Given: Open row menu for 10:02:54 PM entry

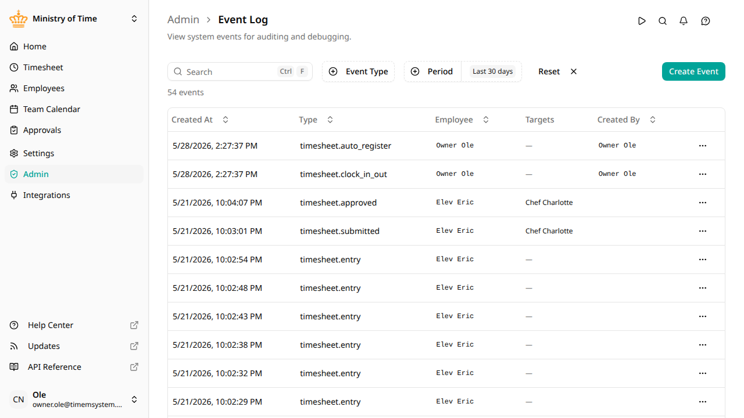Looking at the screenshot, I should point(703,260).
